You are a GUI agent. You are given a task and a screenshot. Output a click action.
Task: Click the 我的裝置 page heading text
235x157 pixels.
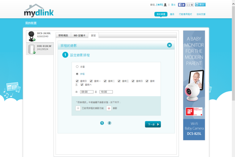[x=31, y=23]
